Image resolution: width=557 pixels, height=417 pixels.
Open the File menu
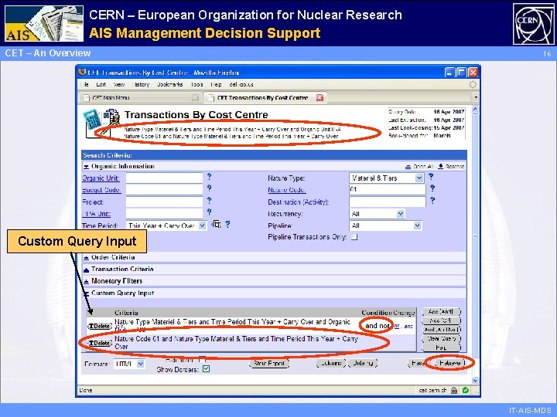(x=84, y=84)
